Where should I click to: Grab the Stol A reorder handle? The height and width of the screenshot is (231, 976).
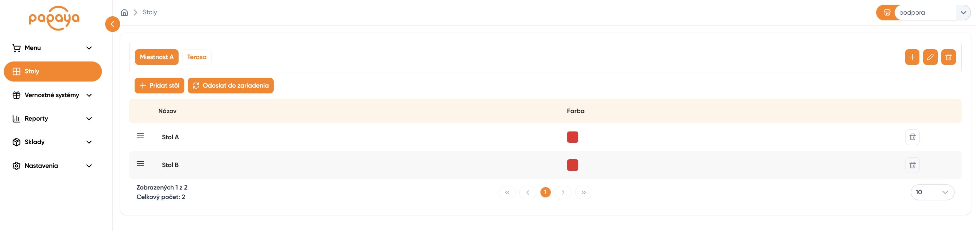pos(140,136)
